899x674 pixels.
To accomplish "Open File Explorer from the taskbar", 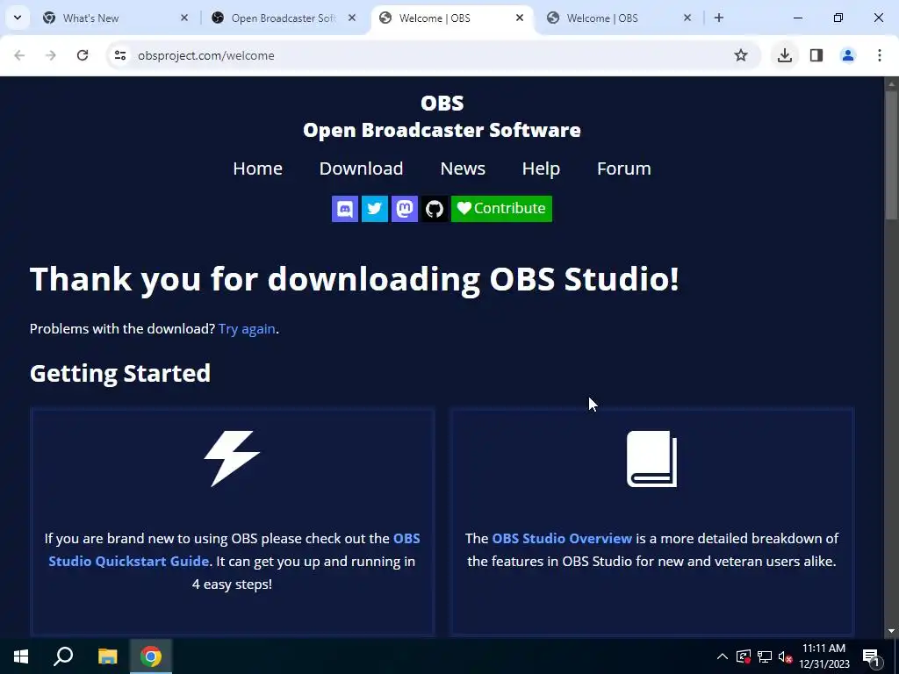I will (107, 656).
